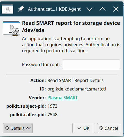
Task: Close the KDE Agent authentication window
Action: [x=116, y=9]
